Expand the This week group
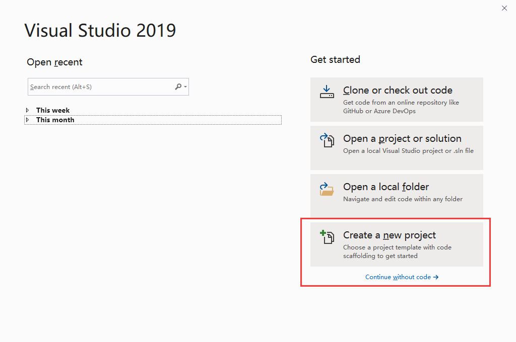The image size is (516, 342). coord(28,110)
